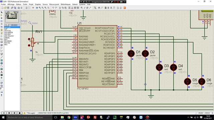The height and width of the screenshot is (120, 214).
Task: Open Outils menu
Action: (25, 4)
